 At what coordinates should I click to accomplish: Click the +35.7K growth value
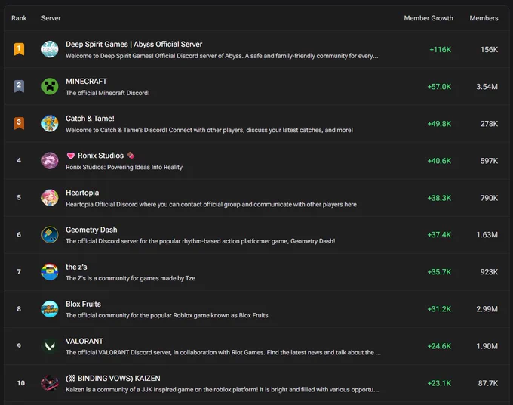(x=439, y=272)
